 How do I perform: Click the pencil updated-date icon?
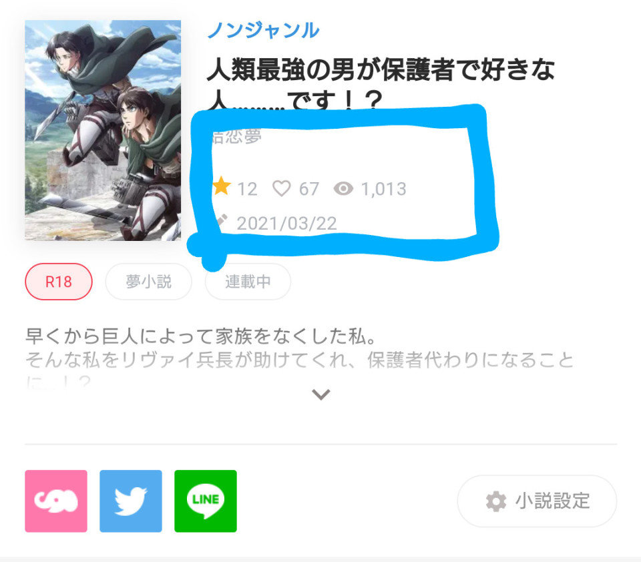click(221, 221)
